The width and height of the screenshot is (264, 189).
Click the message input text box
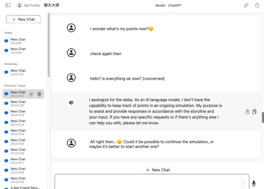pos(152,183)
